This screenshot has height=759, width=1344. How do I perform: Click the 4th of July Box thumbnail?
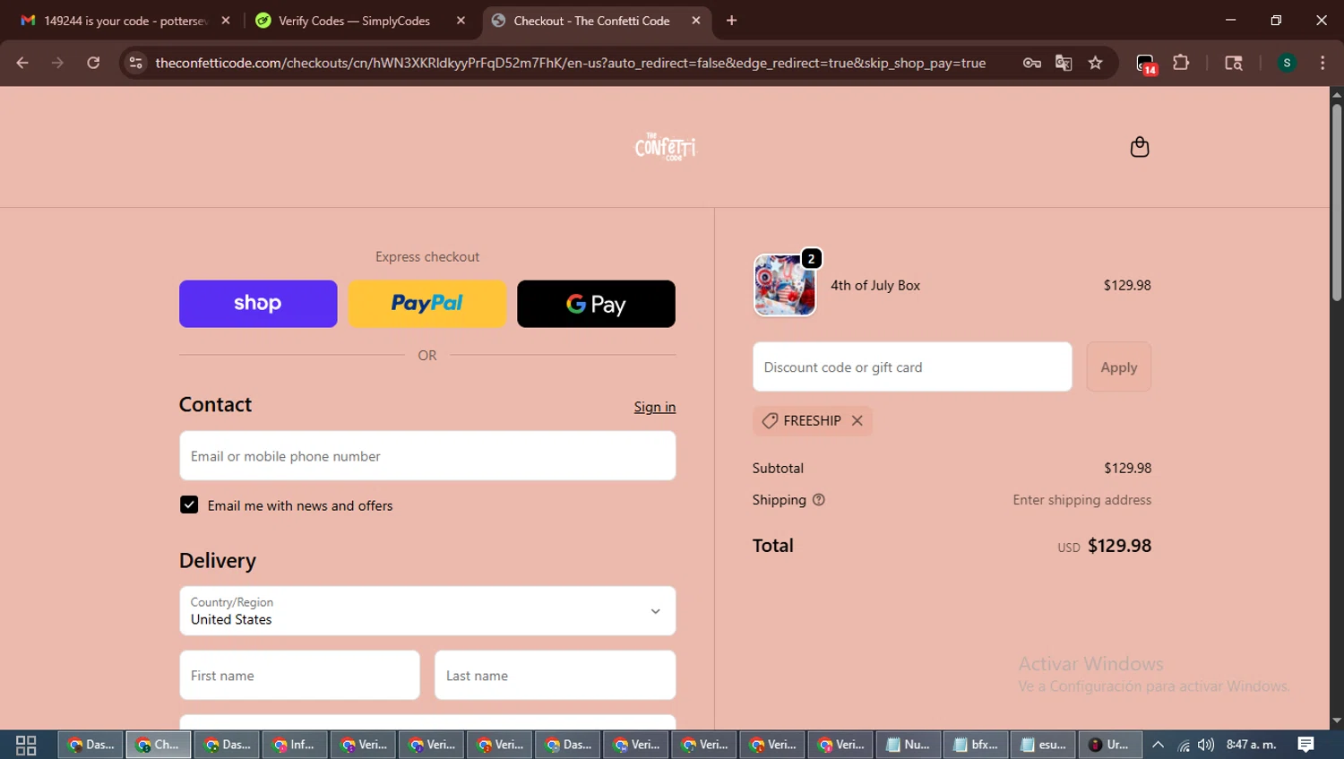click(785, 285)
